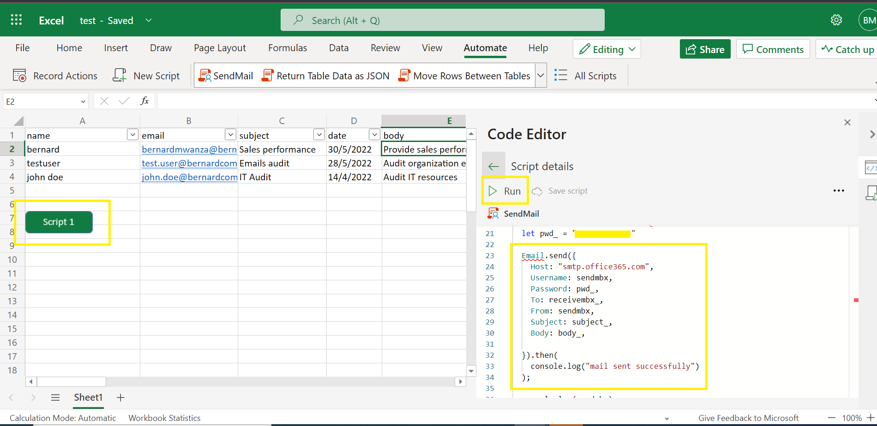This screenshot has width=877, height=426.
Task: Open the Return Table Data as JSON script
Action: pyautogui.click(x=325, y=75)
